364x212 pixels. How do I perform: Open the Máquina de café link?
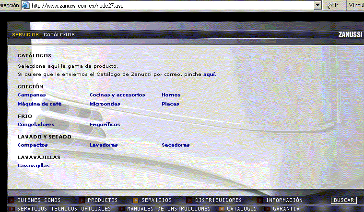coord(40,104)
